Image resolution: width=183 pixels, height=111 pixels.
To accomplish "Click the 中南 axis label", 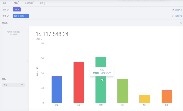I will [79, 105].
